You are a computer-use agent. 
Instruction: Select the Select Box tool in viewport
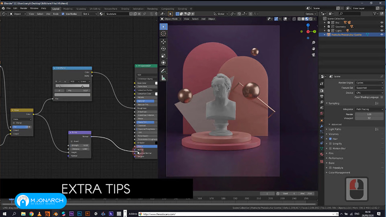pyautogui.click(x=164, y=27)
